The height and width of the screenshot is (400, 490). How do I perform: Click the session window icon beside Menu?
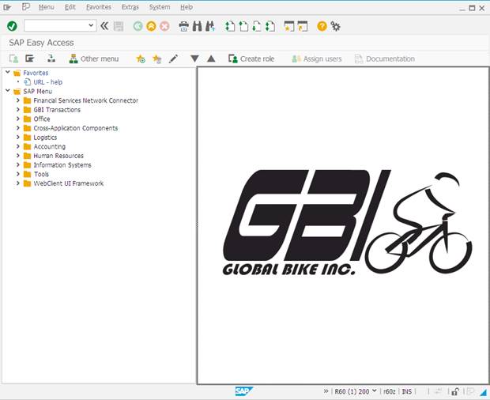[x=26, y=6]
